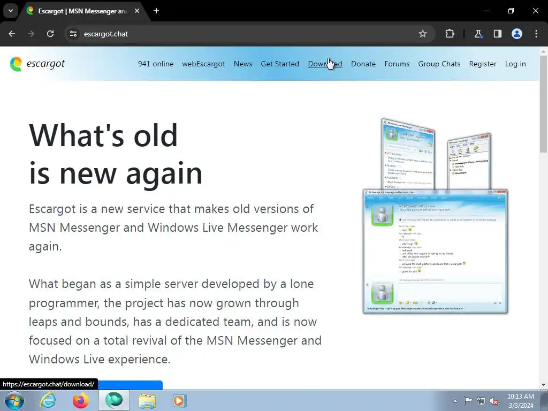
Task: Open the Chrome Labs flask icon
Action: (478, 34)
